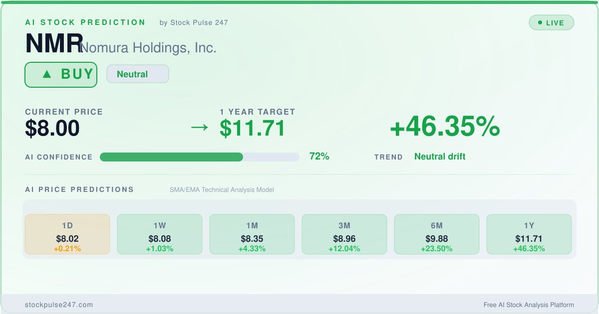Click the up-triangle icon beside BUY

[x=47, y=74]
